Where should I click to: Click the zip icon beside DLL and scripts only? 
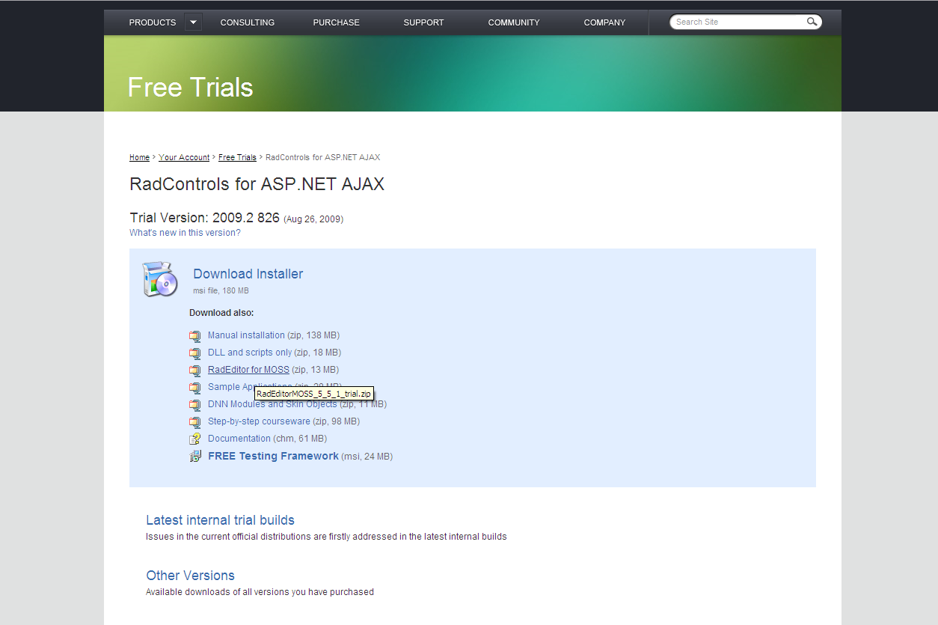195,353
